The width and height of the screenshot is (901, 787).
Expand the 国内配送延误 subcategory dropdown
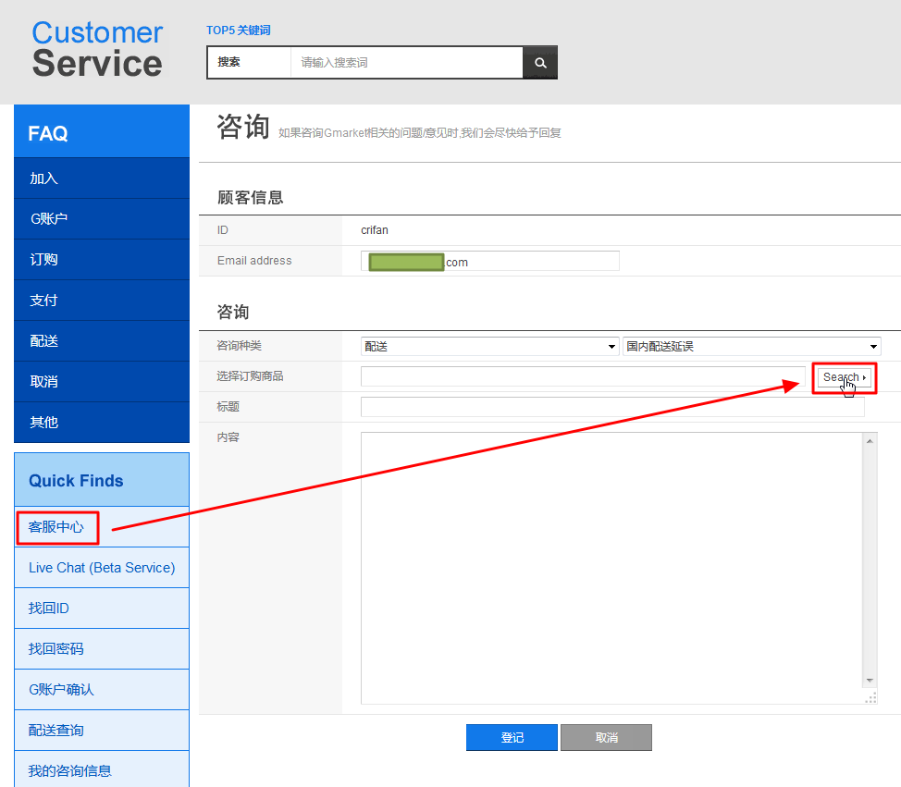[x=751, y=346]
